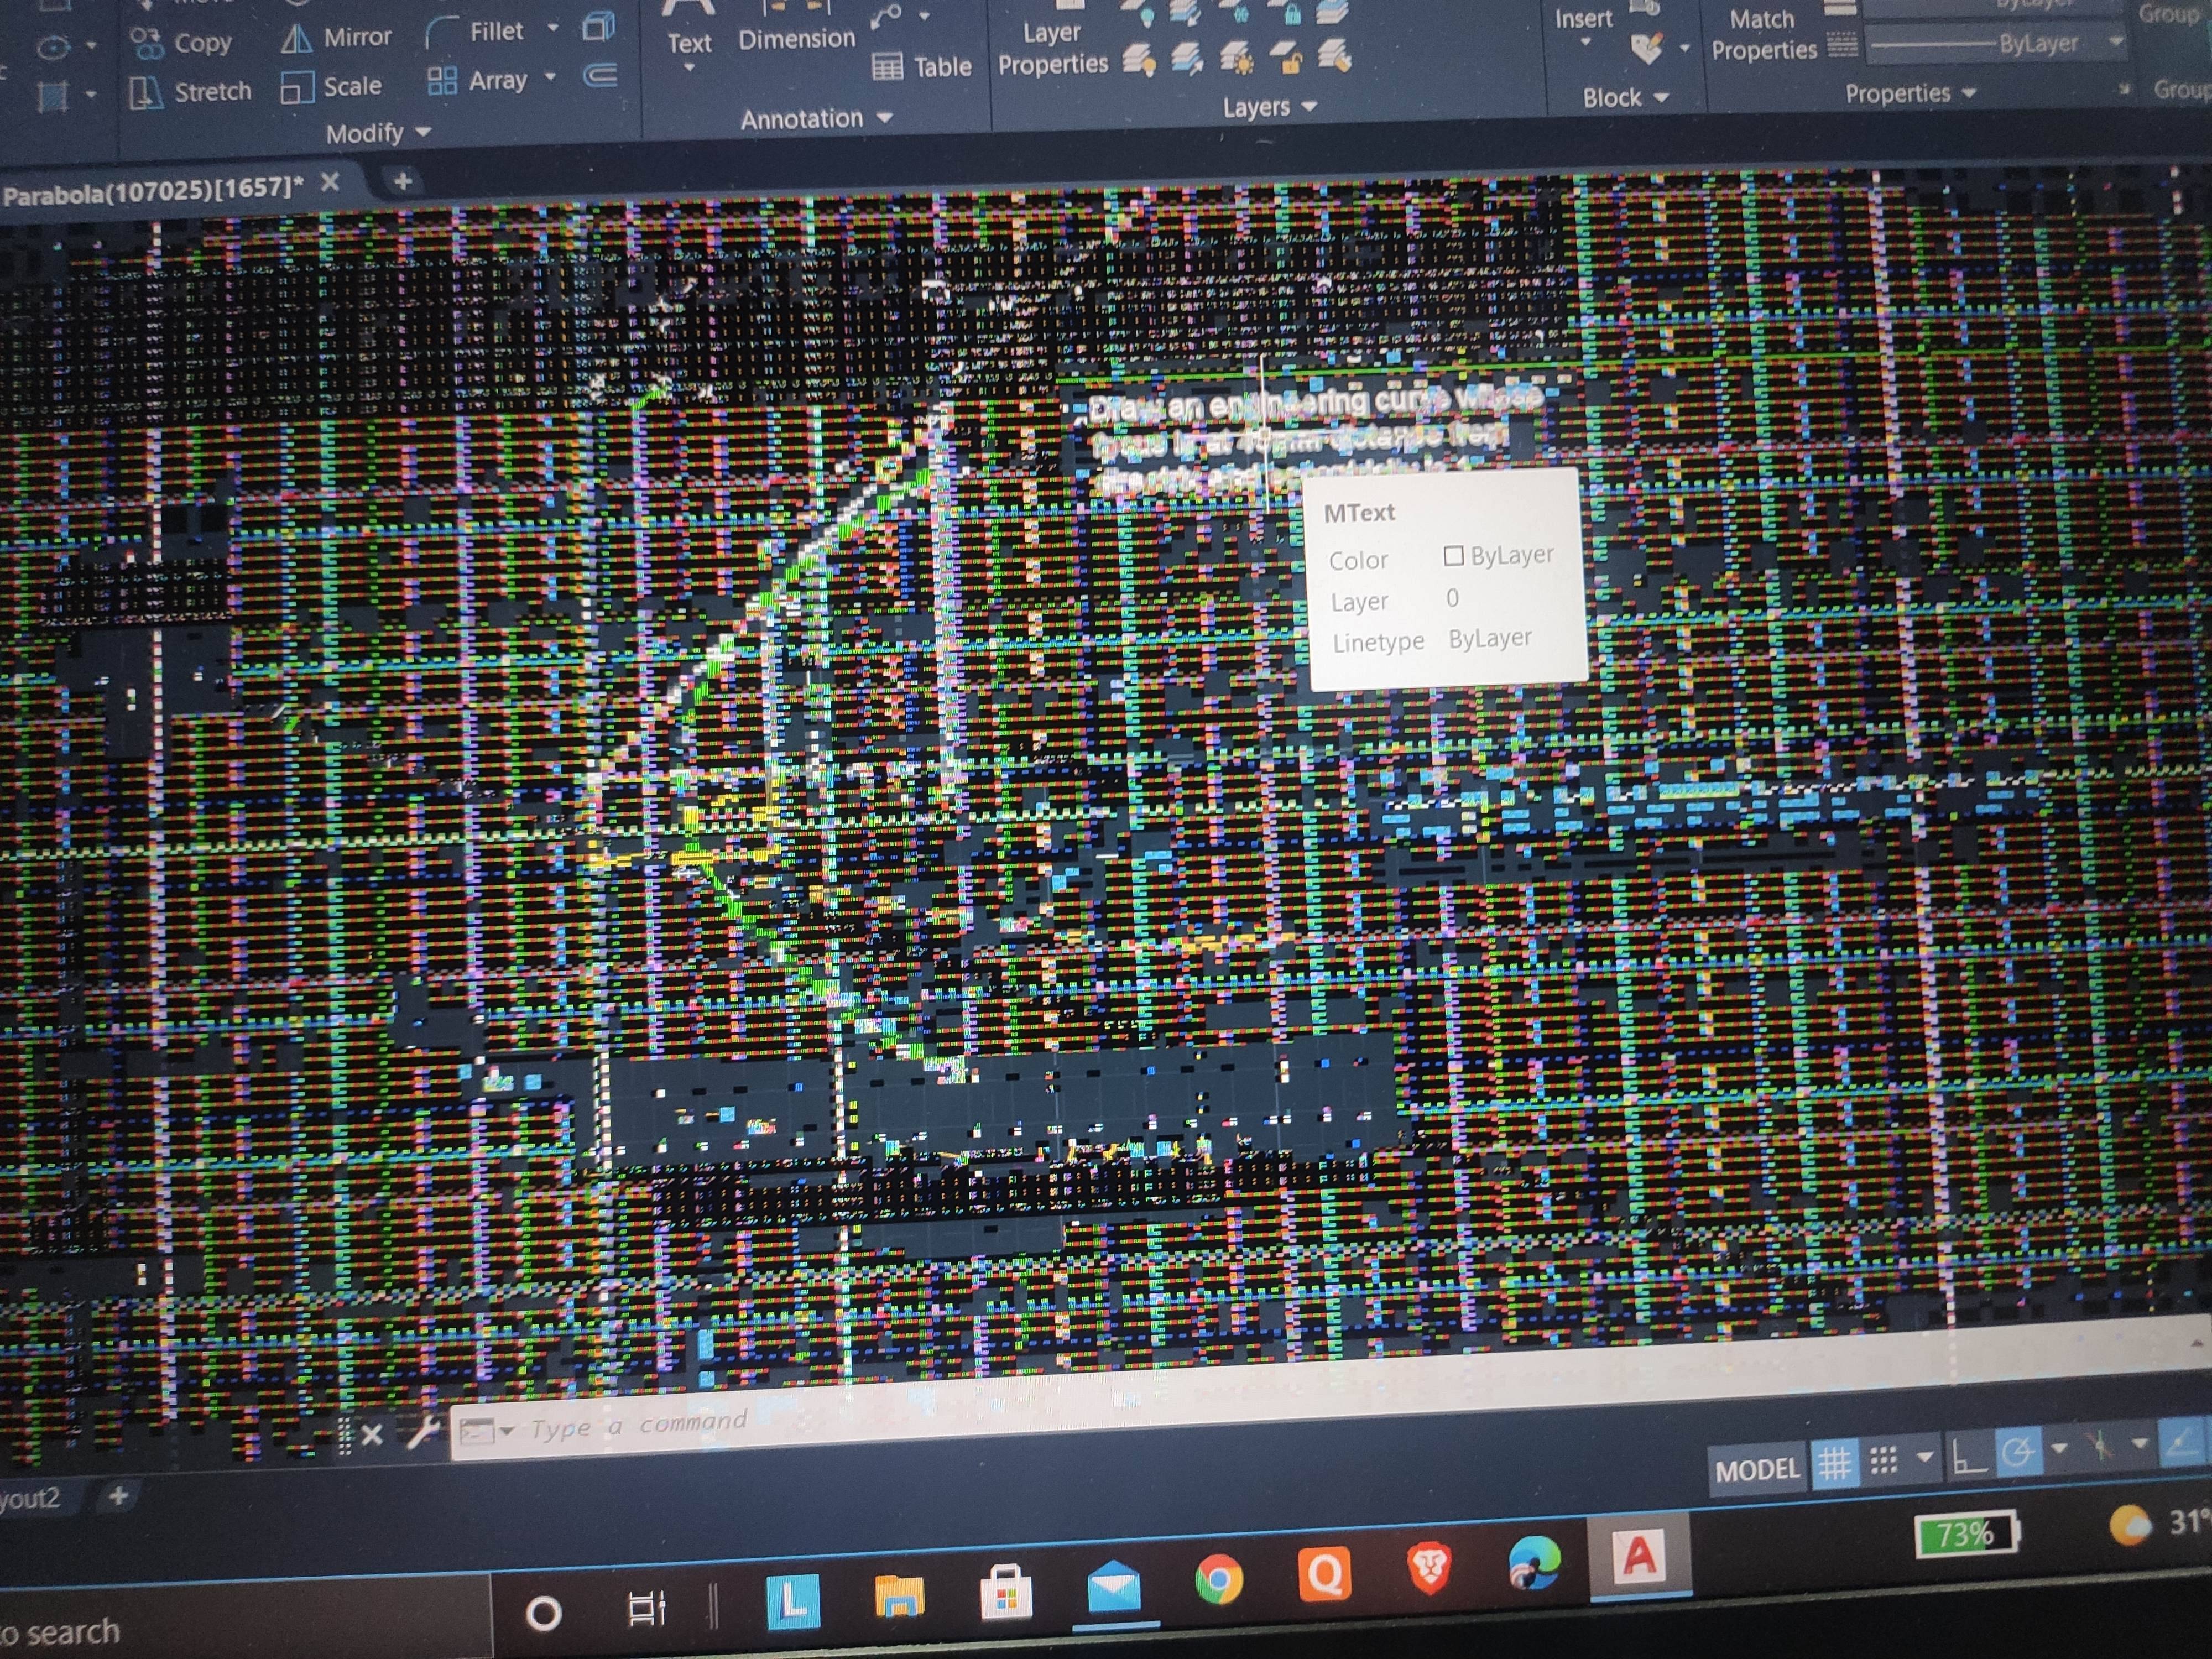Open the ByLayer linetype dropdown

coord(2116,42)
